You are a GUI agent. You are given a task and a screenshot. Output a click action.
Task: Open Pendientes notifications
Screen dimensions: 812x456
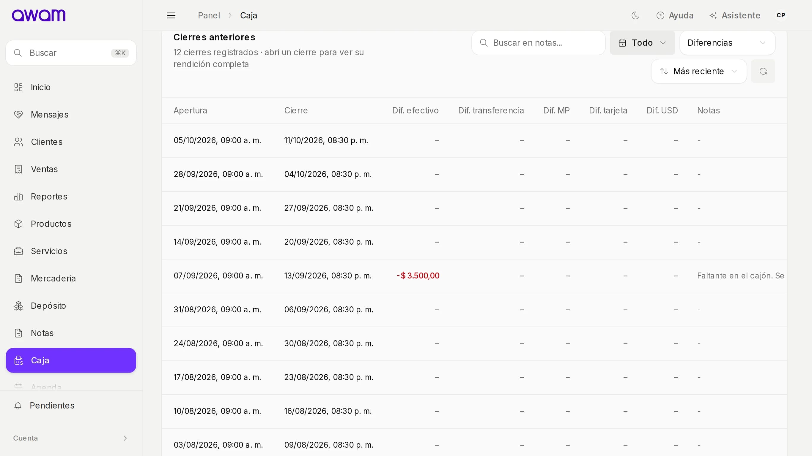pos(71,406)
